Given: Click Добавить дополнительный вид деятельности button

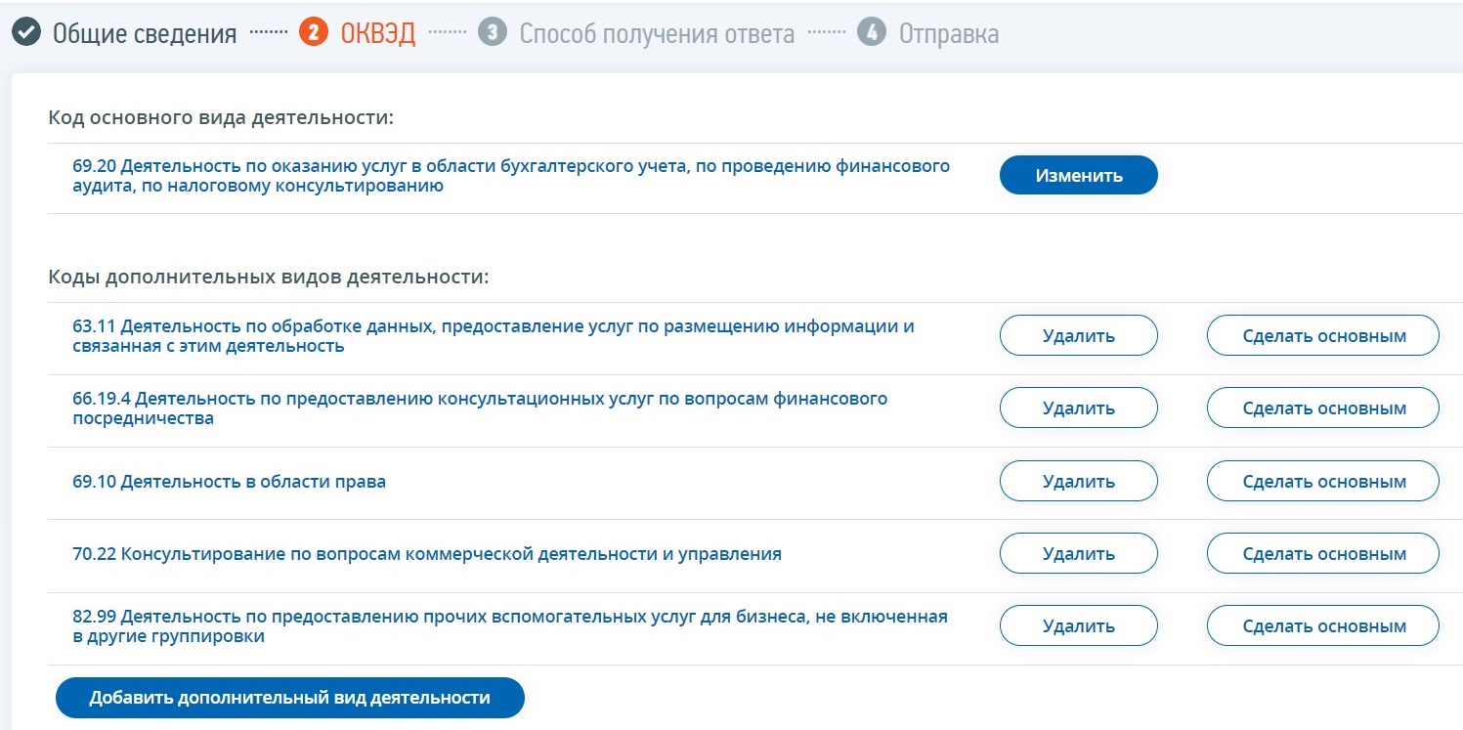Looking at the screenshot, I should (290, 698).
